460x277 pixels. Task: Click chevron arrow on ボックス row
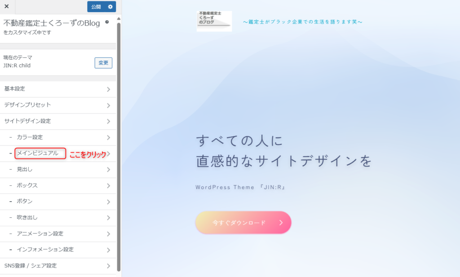(109, 186)
